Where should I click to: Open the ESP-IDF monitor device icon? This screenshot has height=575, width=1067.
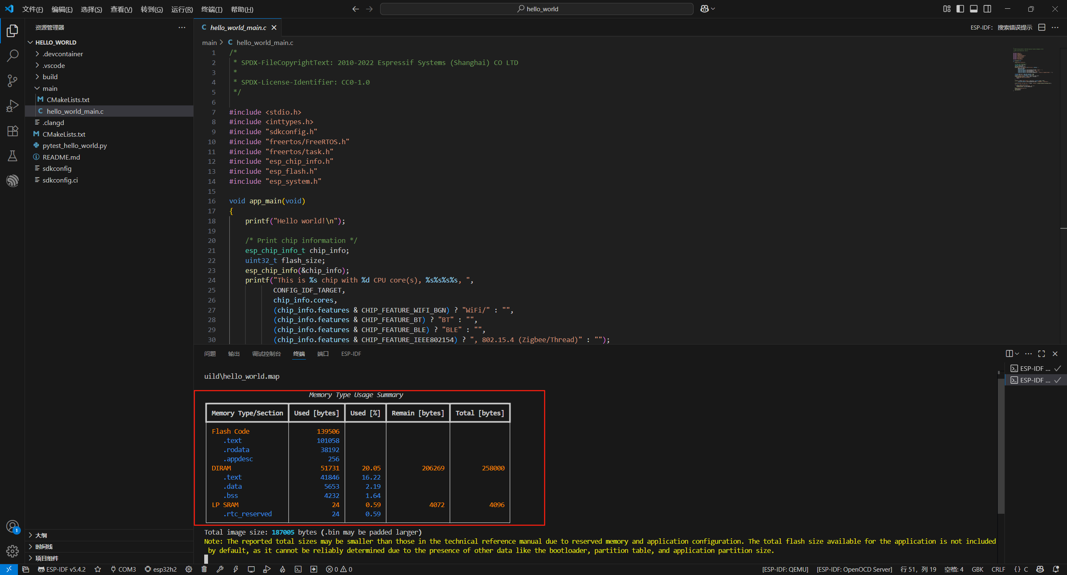click(x=251, y=569)
